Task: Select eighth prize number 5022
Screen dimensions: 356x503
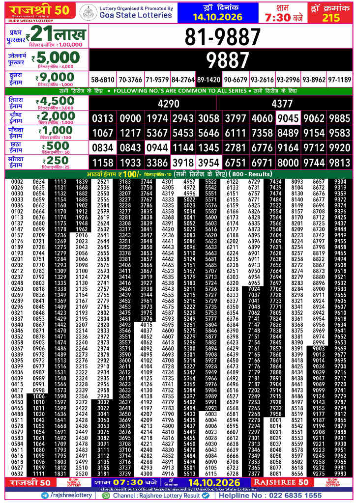Action: (189, 199)
